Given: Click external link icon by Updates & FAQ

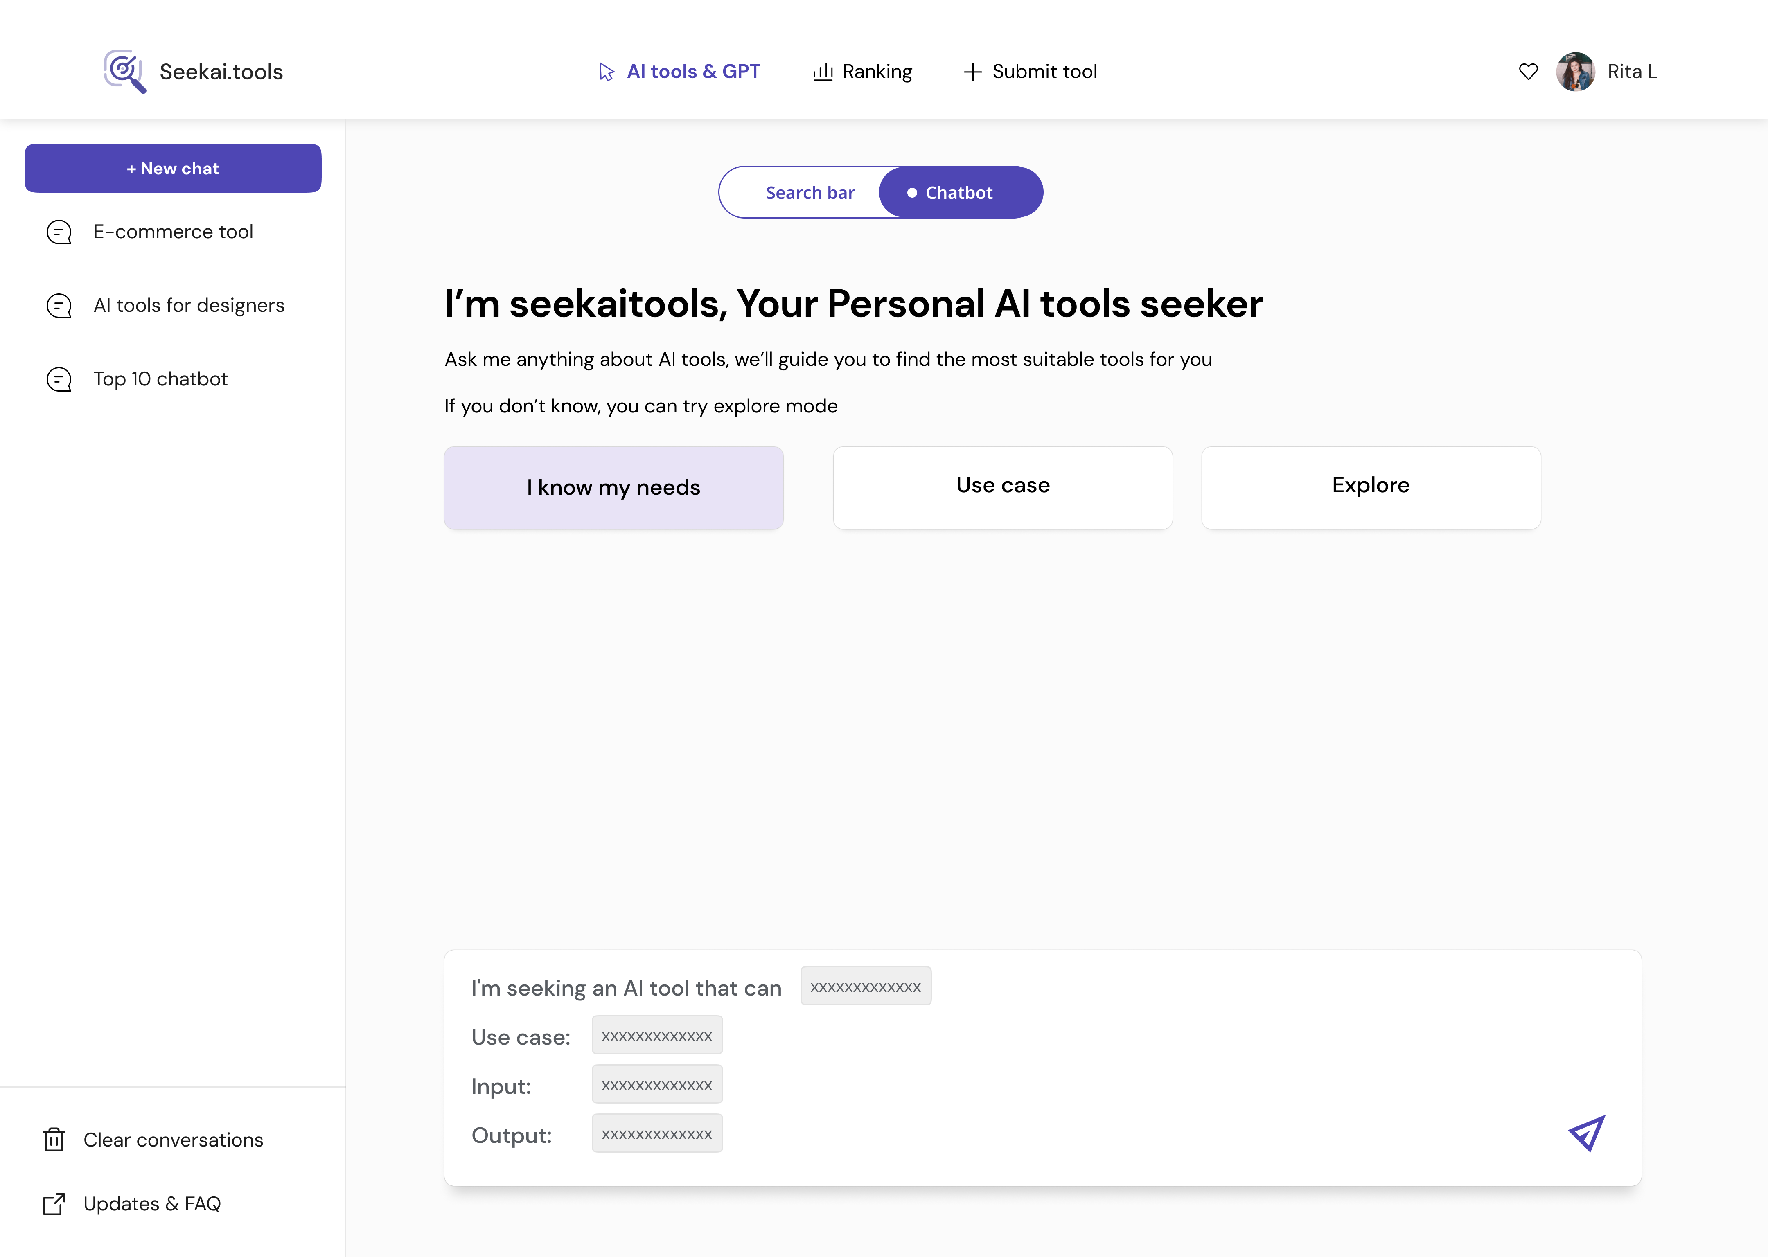Looking at the screenshot, I should (54, 1203).
